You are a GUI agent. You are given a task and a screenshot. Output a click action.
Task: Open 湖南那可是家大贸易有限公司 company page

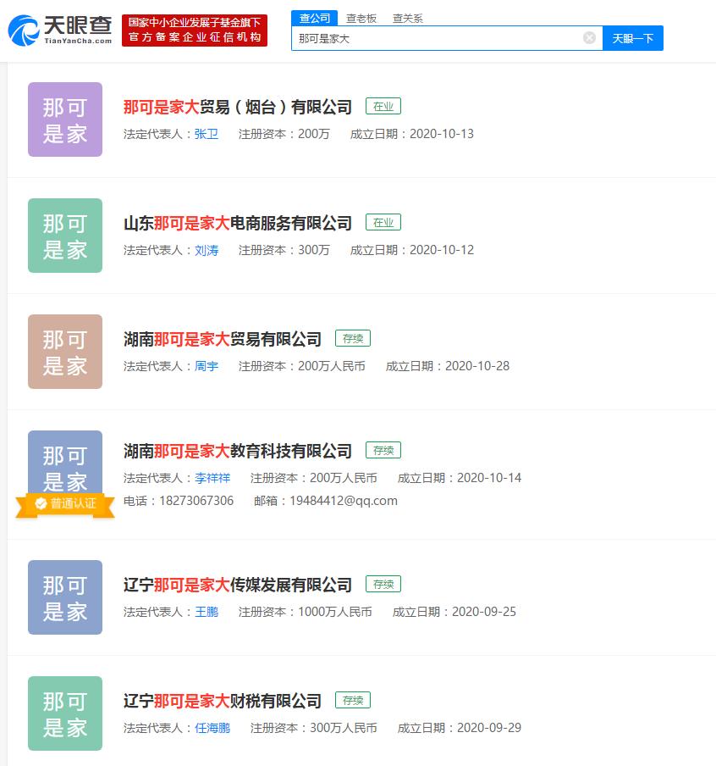[222, 339]
